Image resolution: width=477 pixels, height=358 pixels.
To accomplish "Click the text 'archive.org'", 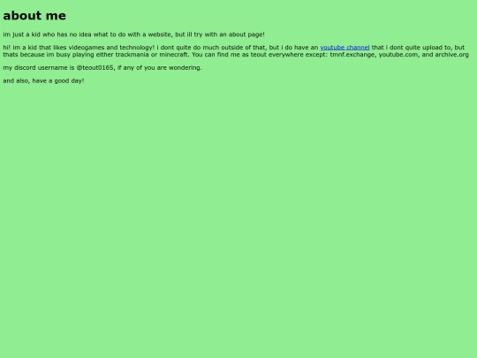I will tap(451, 55).
